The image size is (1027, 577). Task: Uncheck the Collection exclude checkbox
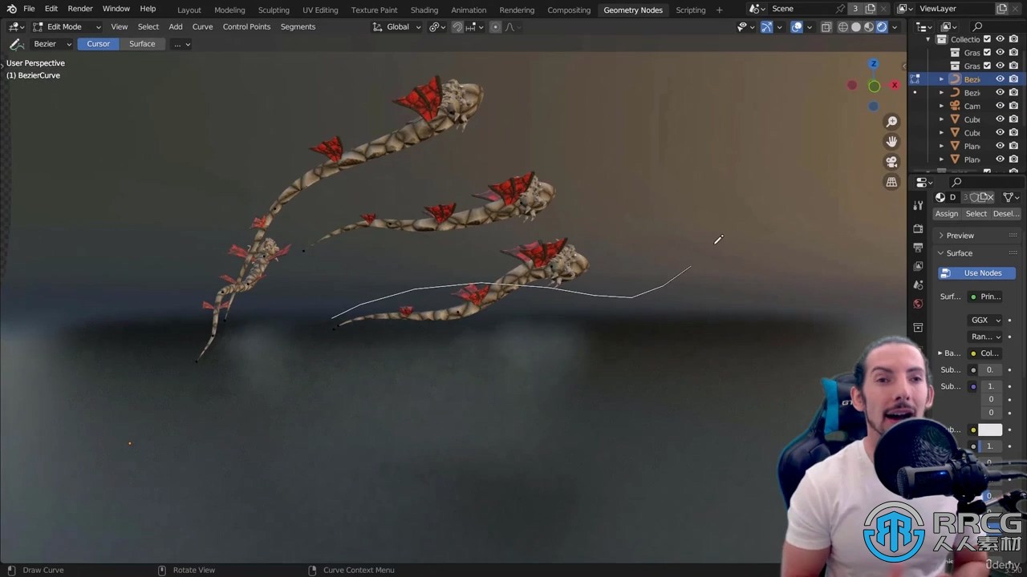point(988,39)
